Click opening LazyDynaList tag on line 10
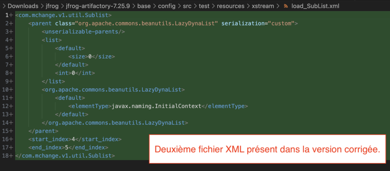The image size is (390, 171). [113, 90]
